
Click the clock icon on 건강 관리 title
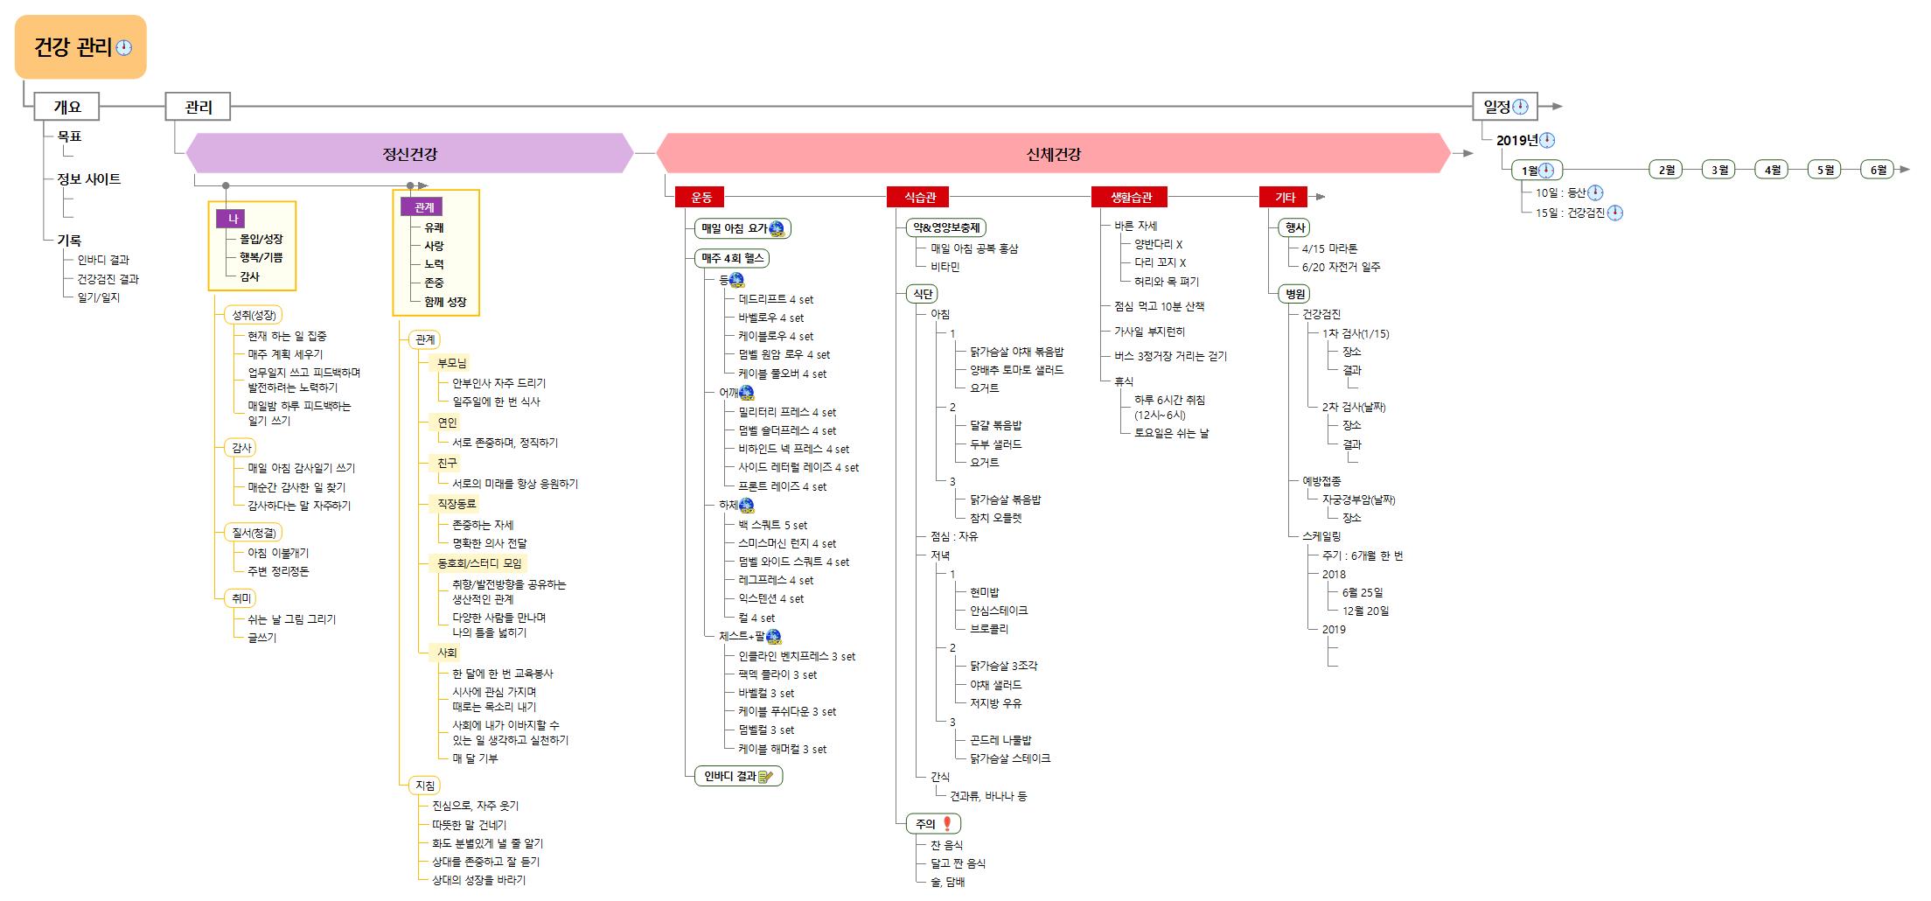124,48
